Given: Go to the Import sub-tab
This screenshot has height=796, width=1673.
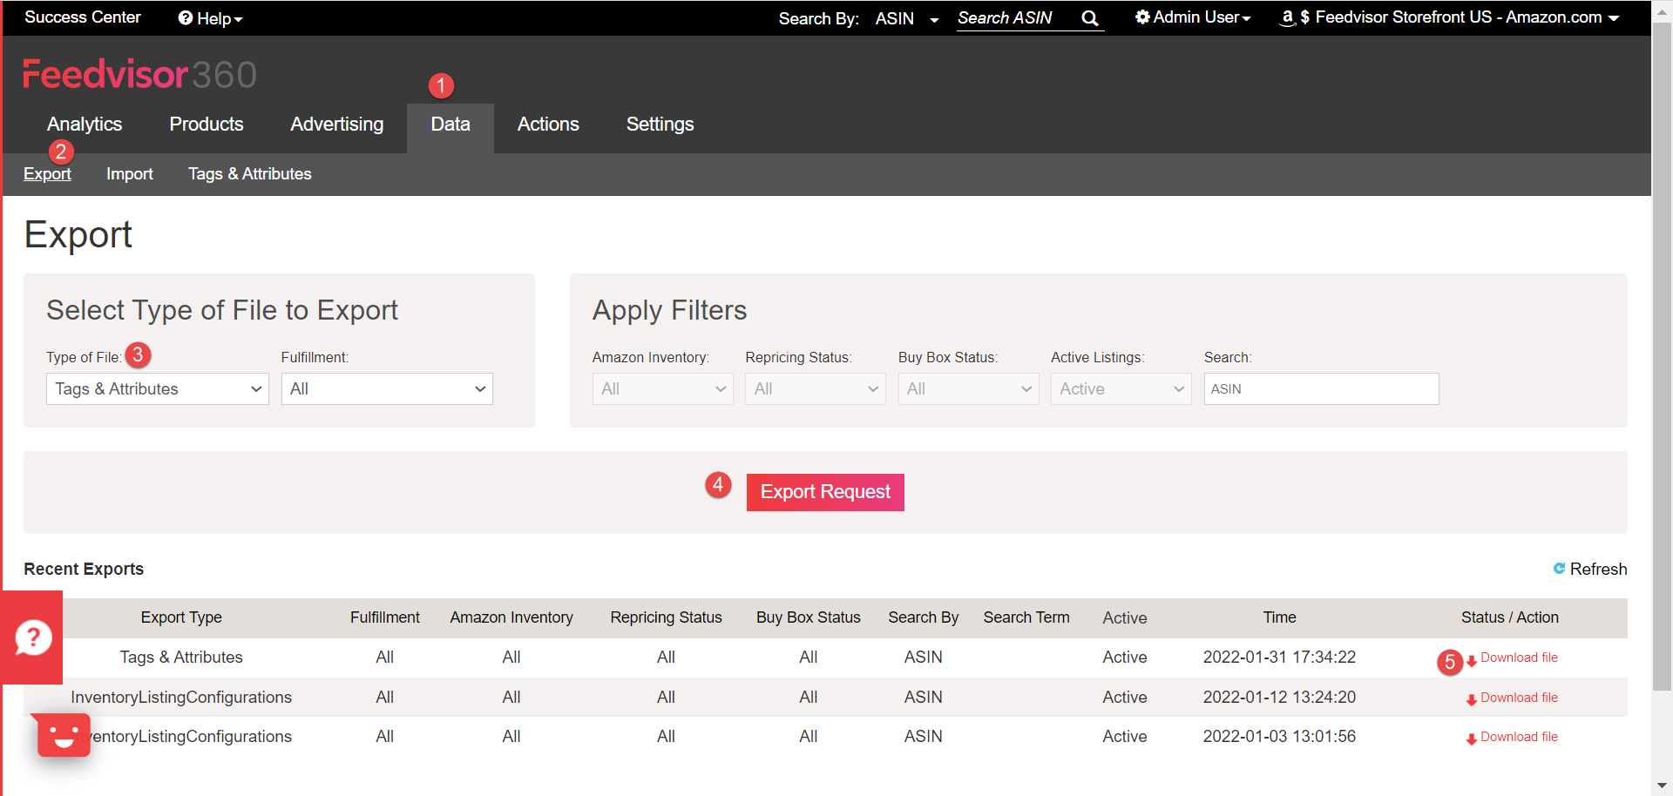Looking at the screenshot, I should (x=130, y=173).
